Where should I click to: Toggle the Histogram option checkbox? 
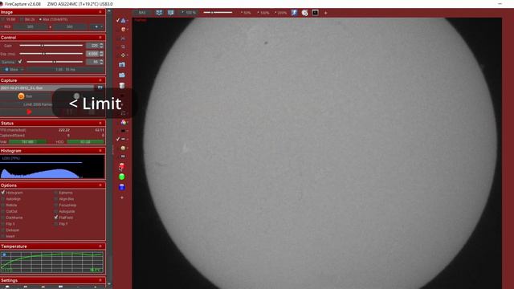tap(3, 193)
